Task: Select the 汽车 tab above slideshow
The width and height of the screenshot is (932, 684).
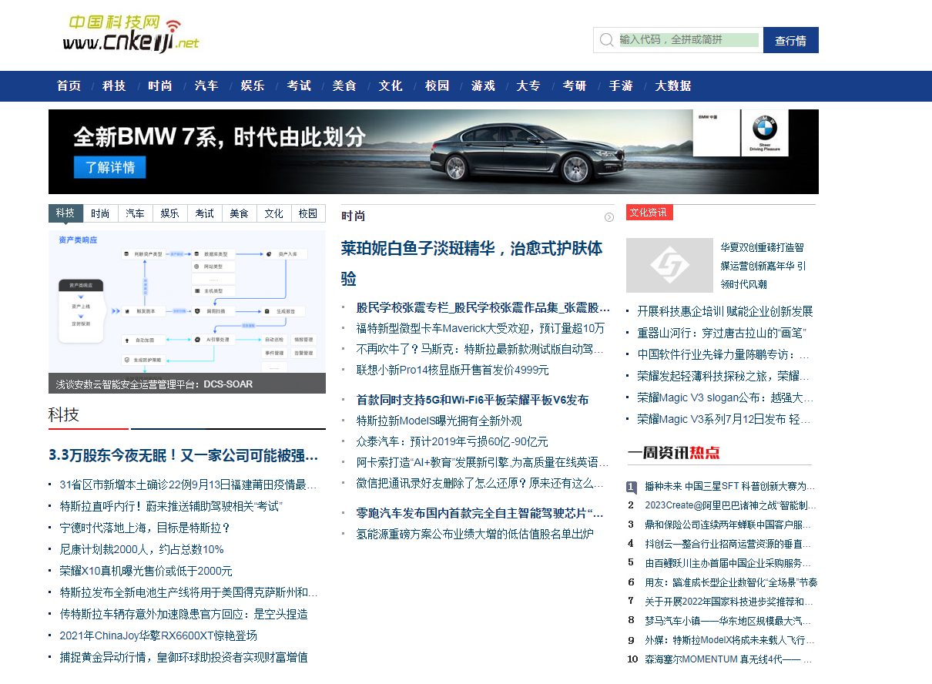Action: (x=135, y=213)
